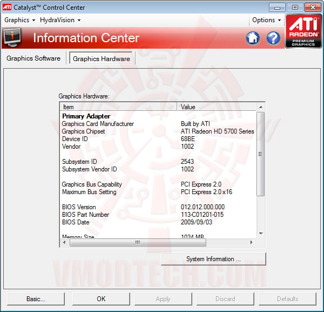Close the Catalyst Control Center window
324x312 pixels.
(313, 8)
